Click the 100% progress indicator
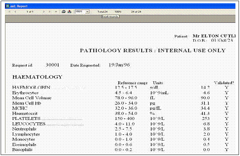 pyautogui.click(x=118, y=12)
